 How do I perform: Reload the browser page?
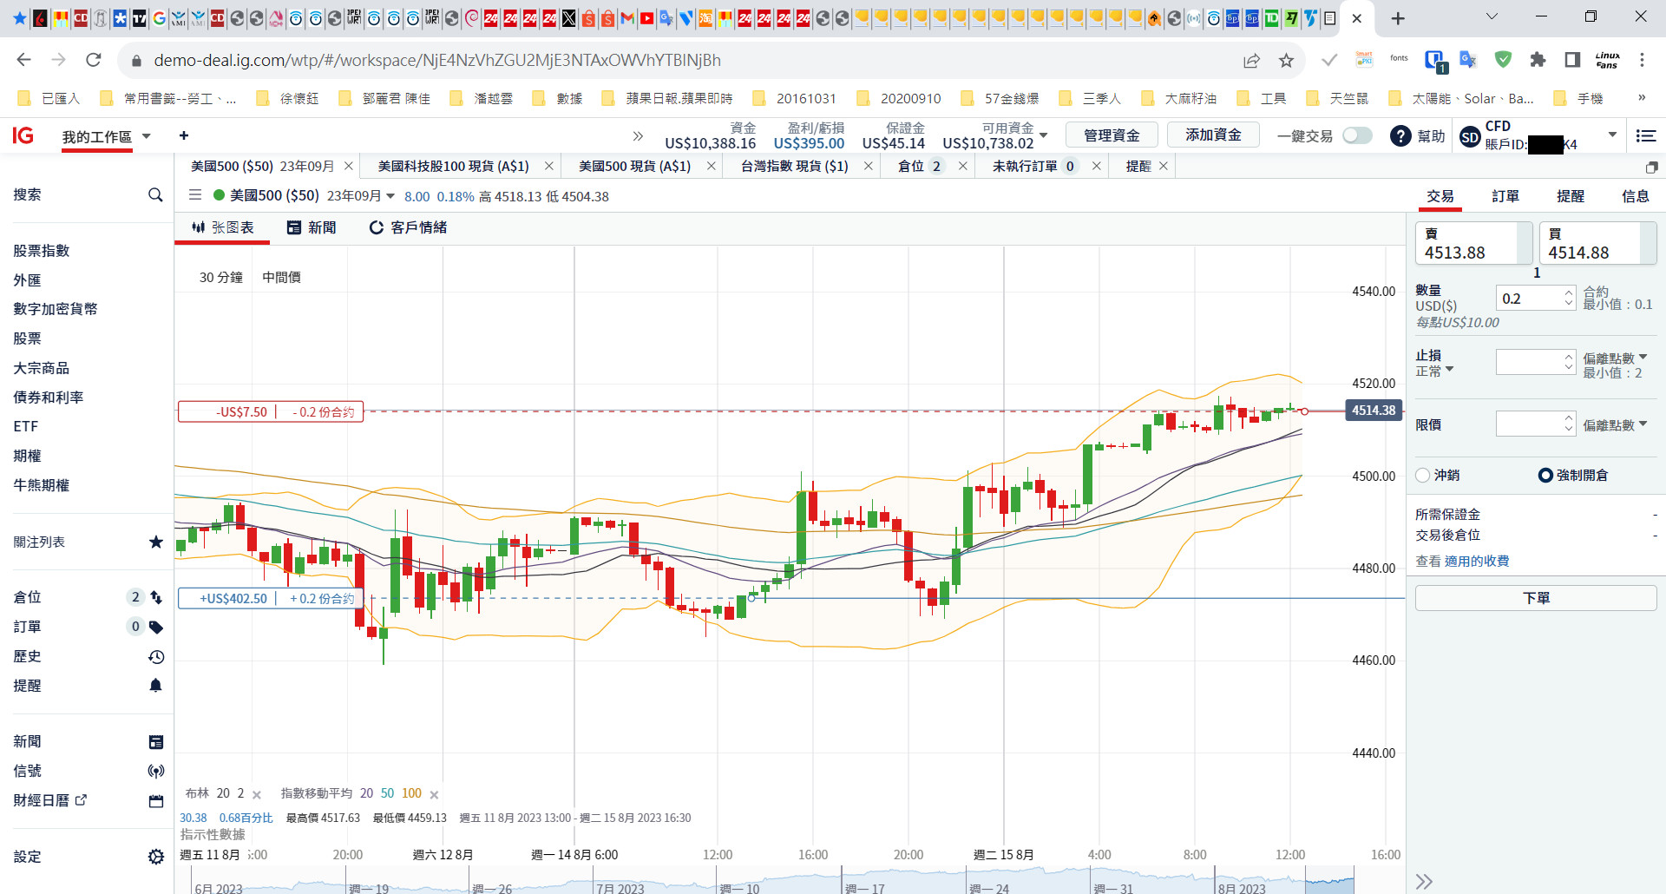tap(94, 60)
